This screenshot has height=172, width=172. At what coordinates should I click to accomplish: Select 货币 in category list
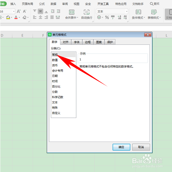[x=63, y=65]
